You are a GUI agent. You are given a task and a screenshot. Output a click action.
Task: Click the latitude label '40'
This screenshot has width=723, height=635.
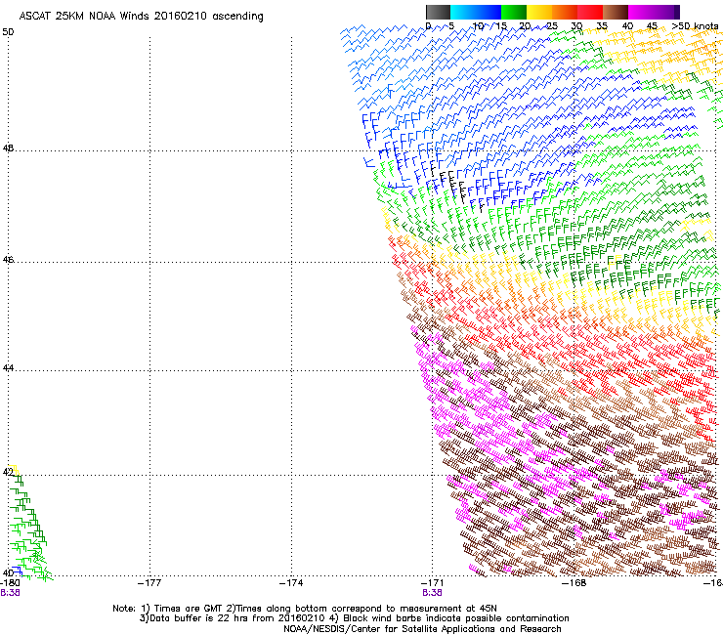click(x=8, y=572)
